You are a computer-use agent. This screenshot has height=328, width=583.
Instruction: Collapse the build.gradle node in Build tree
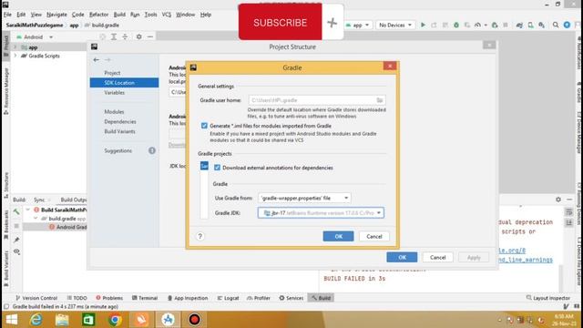click(x=36, y=219)
